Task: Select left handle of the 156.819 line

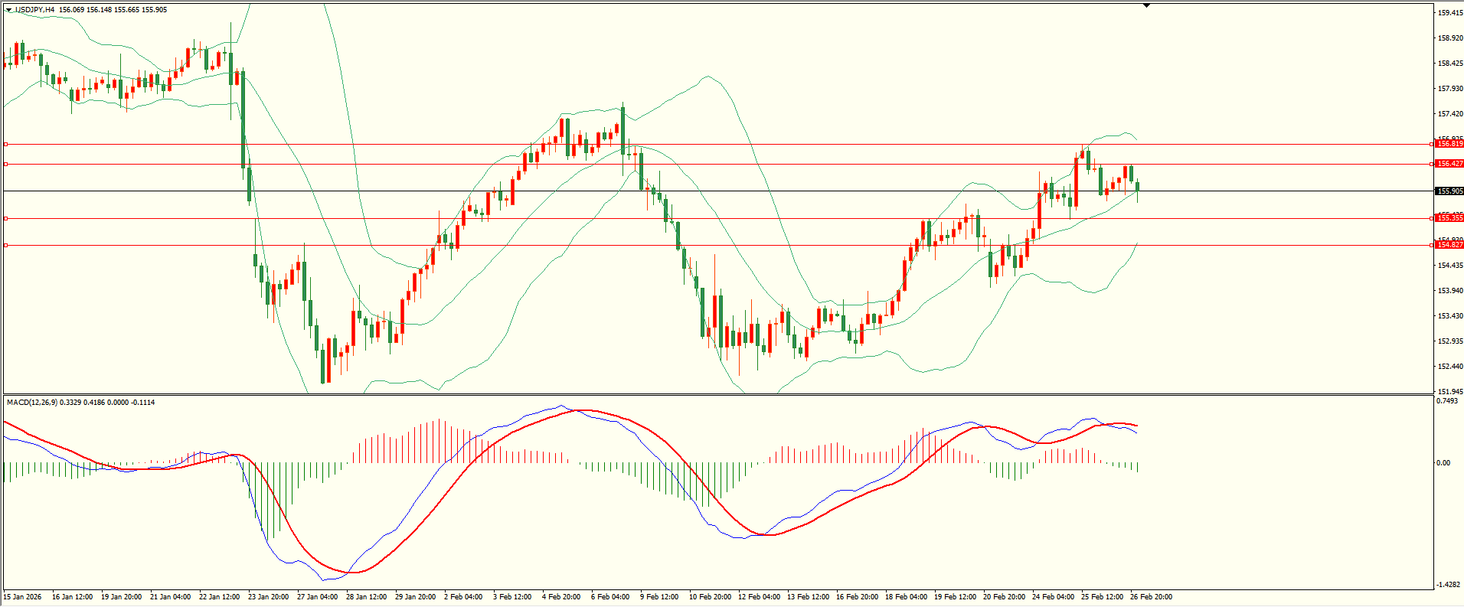Action: coord(6,144)
